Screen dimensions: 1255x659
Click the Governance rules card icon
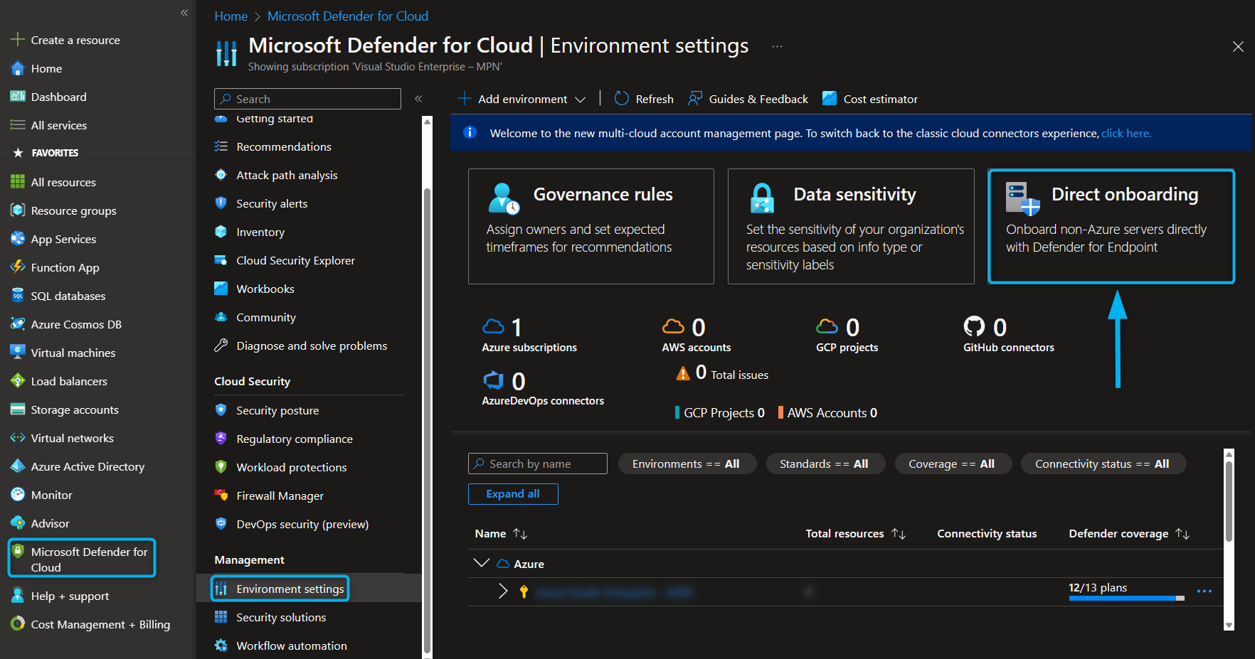coord(504,198)
